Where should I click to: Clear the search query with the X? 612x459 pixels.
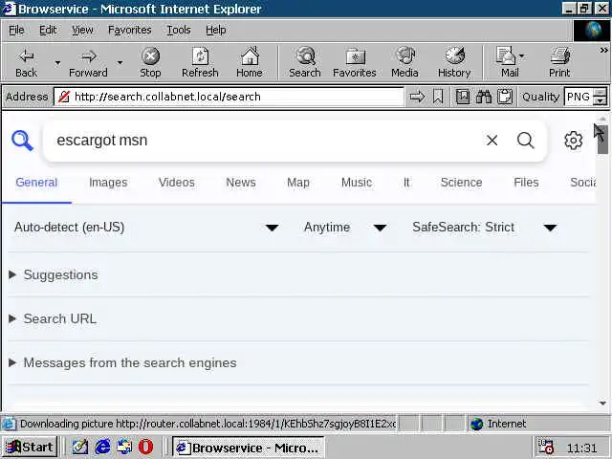point(492,141)
